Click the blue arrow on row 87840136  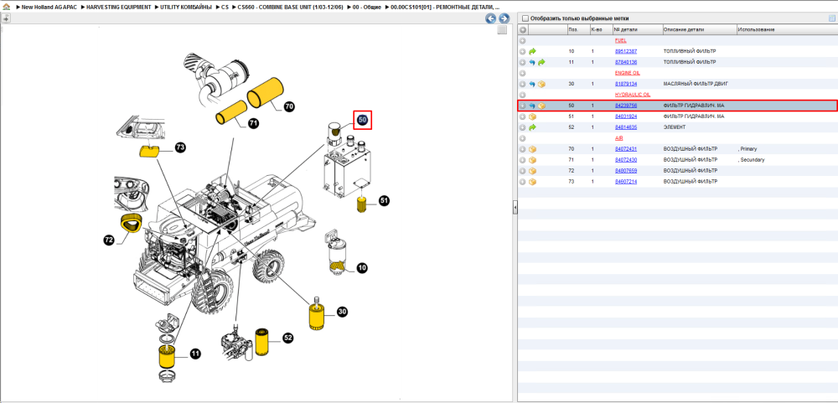point(532,63)
